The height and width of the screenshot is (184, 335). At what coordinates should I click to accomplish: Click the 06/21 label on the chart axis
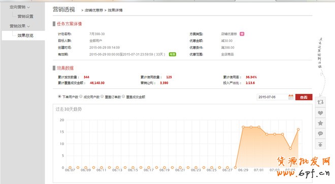[x=180, y=170]
